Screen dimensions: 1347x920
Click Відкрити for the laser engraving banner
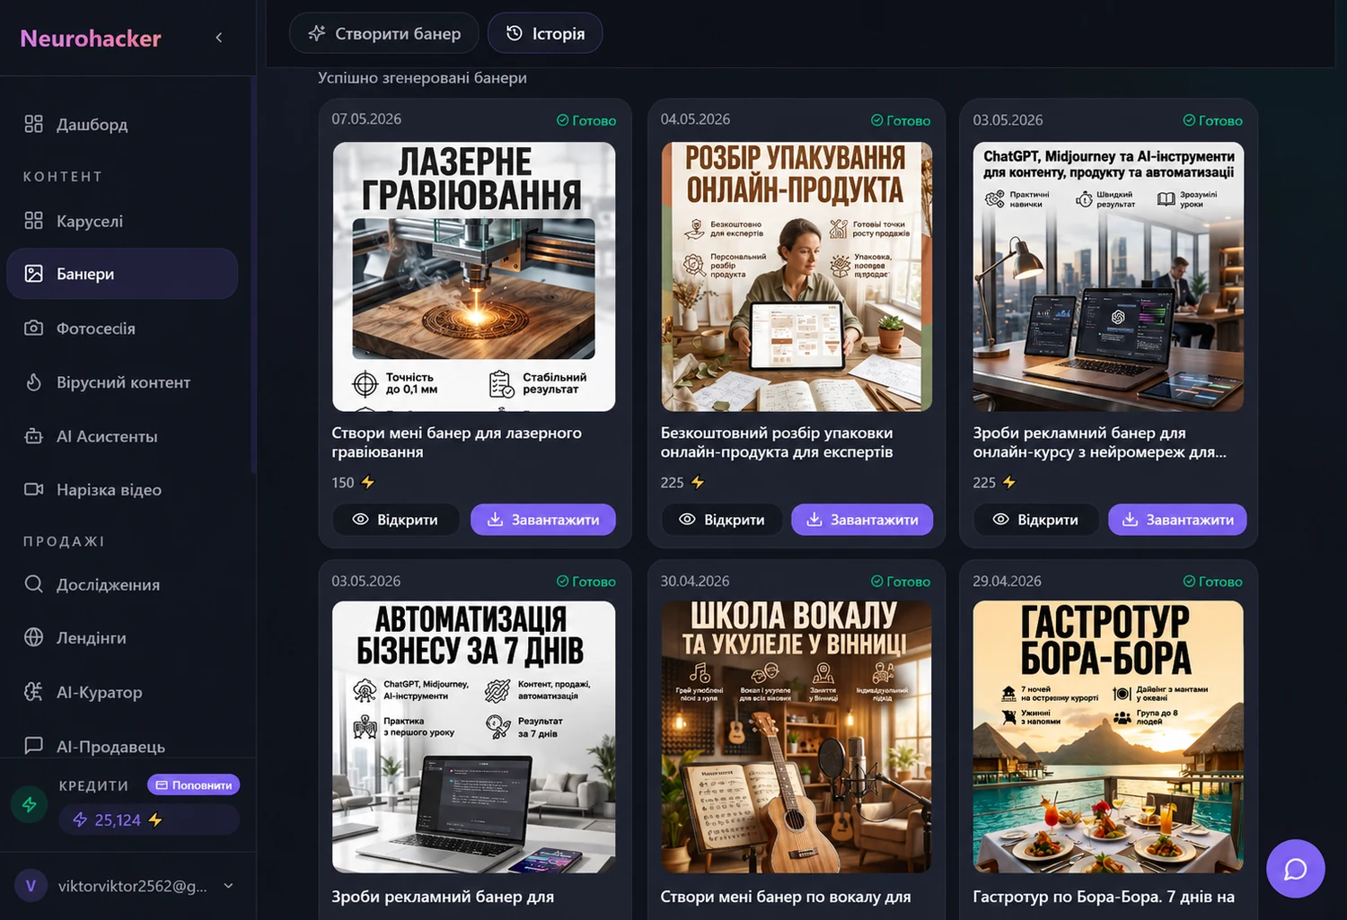tap(396, 520)
